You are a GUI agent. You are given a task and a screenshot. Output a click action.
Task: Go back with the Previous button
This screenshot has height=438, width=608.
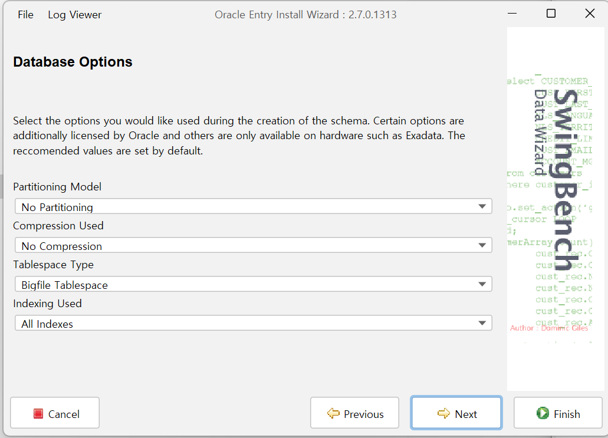(354, 413)
